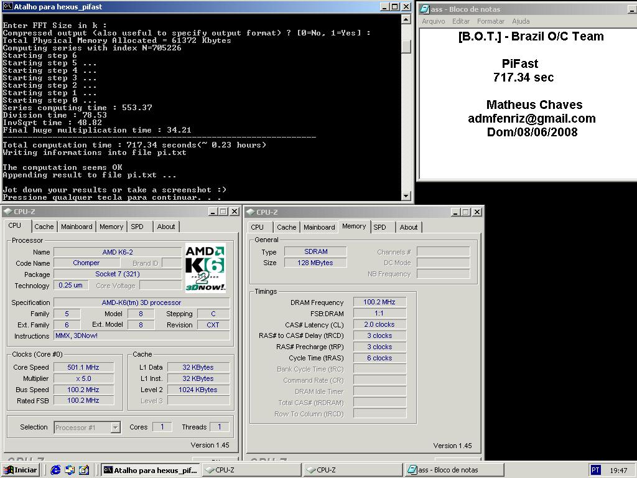This screenshot has width=637, height=478.
Task: Select About tab in right CPU-Z window
Action: point(409,227)
